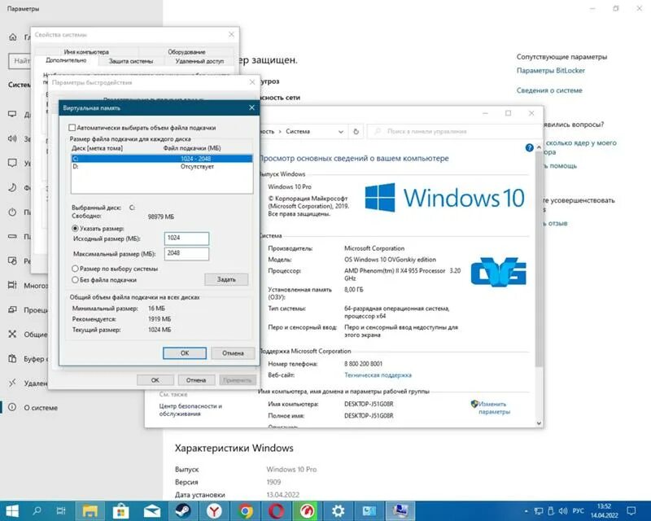
Task: Click 'Отмена' in the Virtual Memory dialog
Action: (x=233, y=353)
